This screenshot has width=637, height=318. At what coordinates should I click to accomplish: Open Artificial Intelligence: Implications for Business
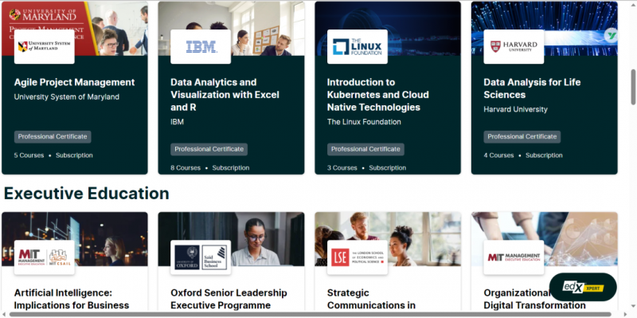tap(72, 299)
